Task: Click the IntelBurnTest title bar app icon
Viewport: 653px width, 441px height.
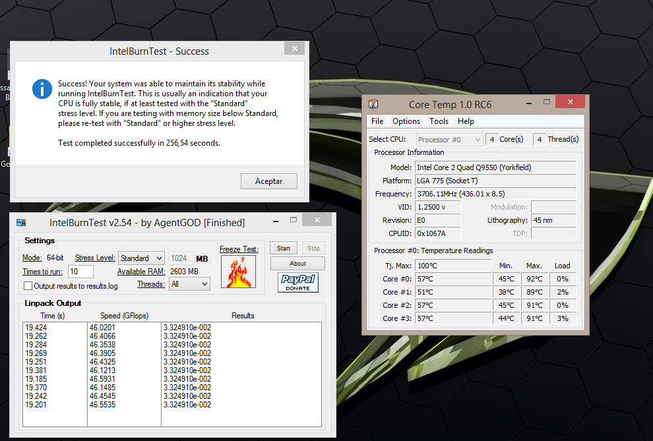Action: 21,223
